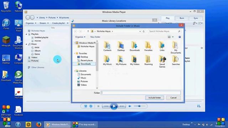Select Other Libraries in Media Player
The width and height of the screenshot is (228, 128).
(x=36, y=68)
